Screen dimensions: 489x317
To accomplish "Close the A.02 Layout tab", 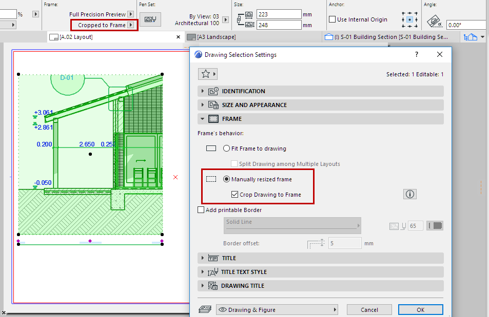I will pyautogui.click(x=178, y=37).
